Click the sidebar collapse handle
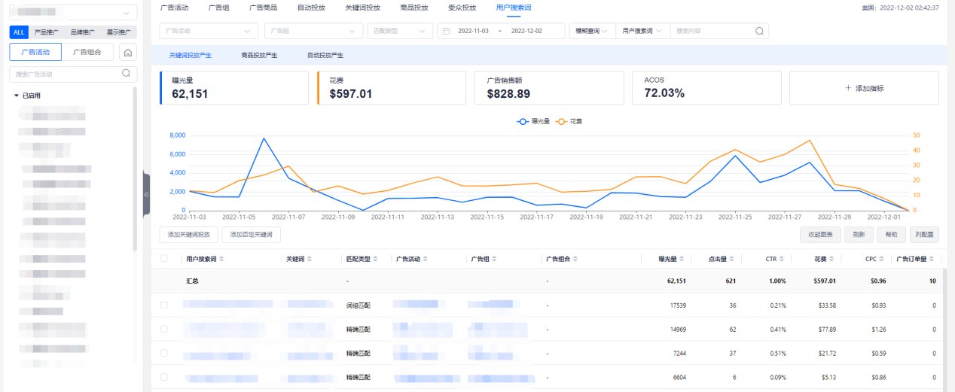 [x=146, y=194]
